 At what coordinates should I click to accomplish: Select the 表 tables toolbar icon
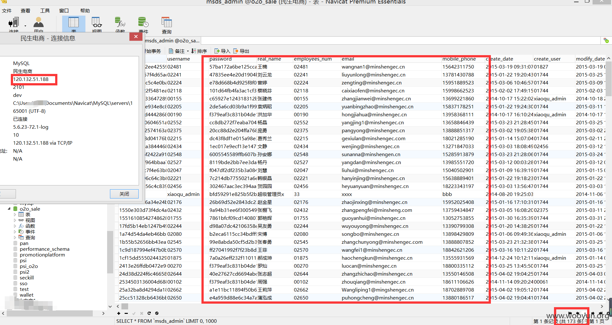point(74,24)
